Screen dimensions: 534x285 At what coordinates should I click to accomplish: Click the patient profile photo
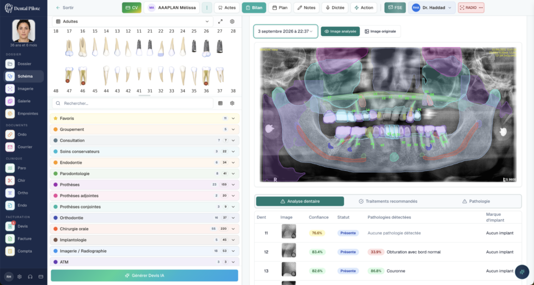point(23,31)
